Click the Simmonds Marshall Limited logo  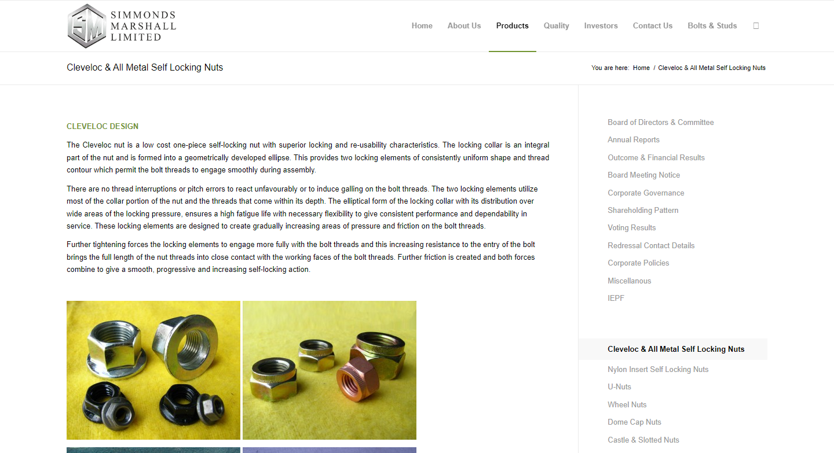coord(122,26)
